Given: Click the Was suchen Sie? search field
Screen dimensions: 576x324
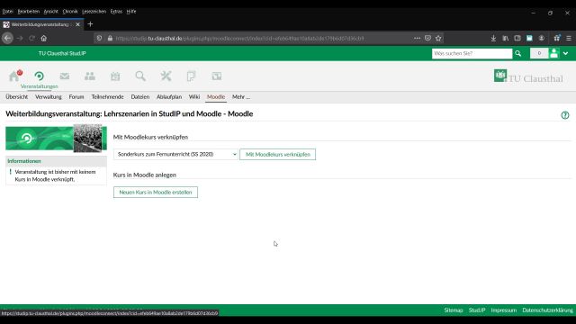Looking at the screenshot, I should (472, 54).
